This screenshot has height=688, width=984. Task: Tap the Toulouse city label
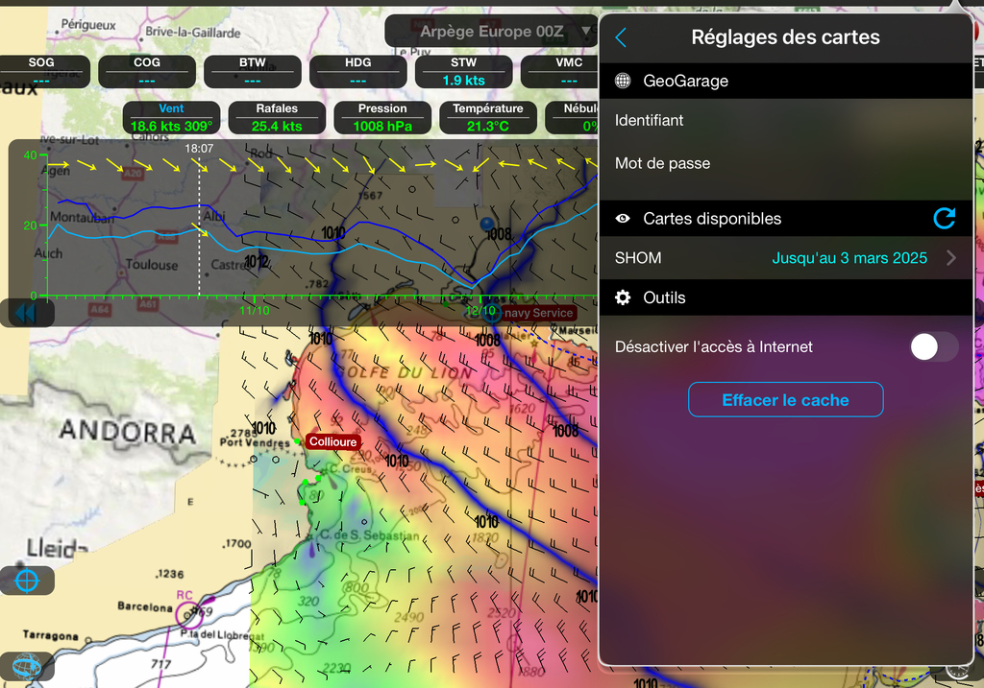click(152, 265)
